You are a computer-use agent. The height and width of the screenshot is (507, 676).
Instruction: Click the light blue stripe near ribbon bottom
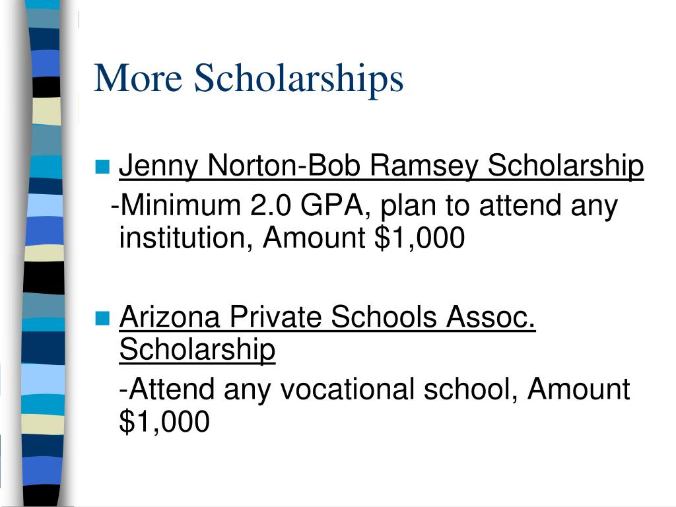coord(43,380)
